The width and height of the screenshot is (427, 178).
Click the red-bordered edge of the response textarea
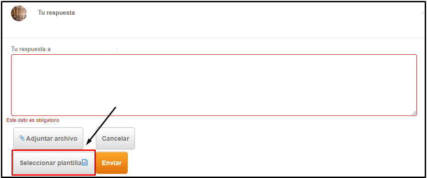(x=214, y=55)
